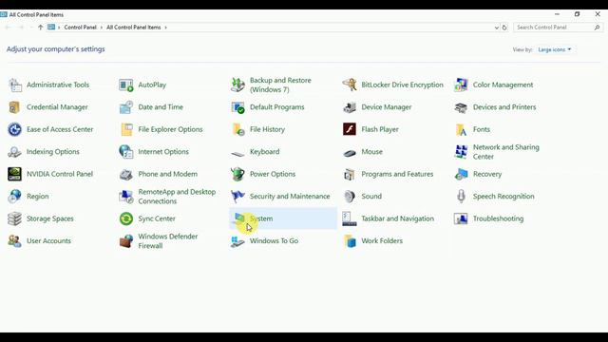
Task: Open the Fonts icon
Action: [x=461, y=129]
